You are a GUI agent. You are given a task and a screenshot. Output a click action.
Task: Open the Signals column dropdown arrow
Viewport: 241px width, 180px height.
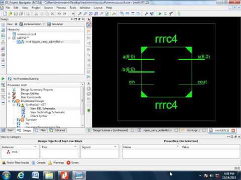[x=115, y=146]
